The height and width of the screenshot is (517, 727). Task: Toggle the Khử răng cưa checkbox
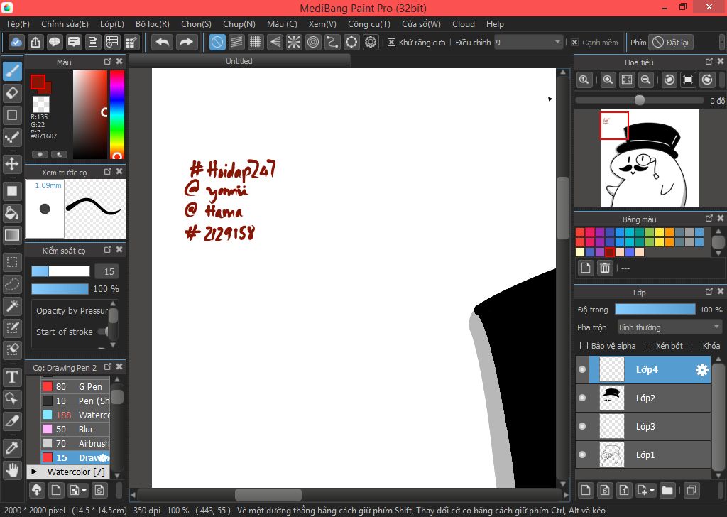[391, 43]
